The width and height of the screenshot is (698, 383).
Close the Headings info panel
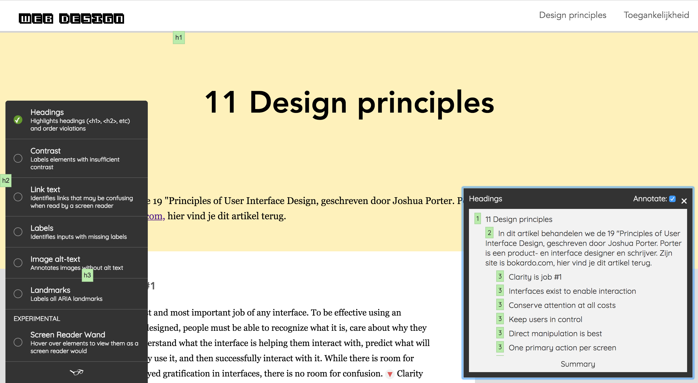click(x=684, y=201)
